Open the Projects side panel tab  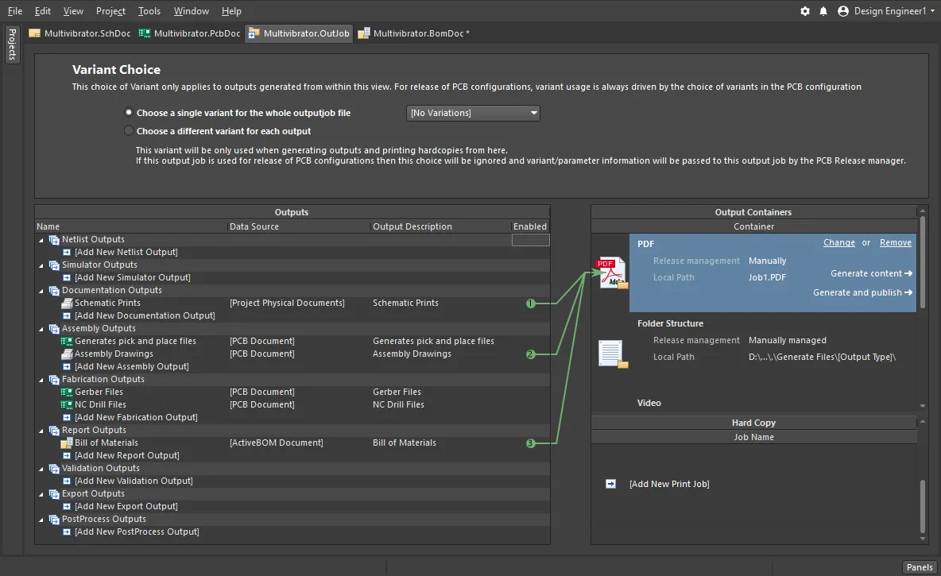(12, 44)
